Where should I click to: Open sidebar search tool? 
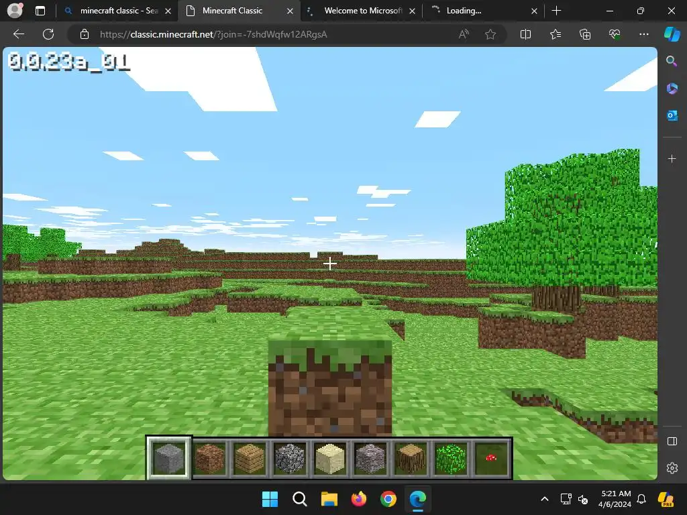tap(672, 61)
